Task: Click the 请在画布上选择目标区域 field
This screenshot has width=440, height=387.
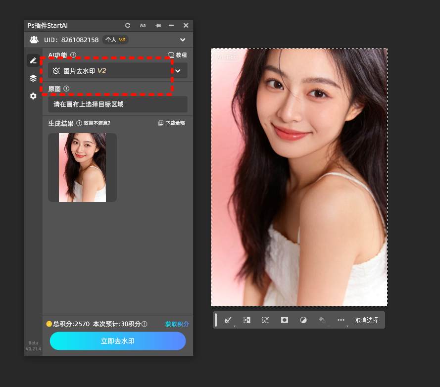Action: [x=117, y=104]
